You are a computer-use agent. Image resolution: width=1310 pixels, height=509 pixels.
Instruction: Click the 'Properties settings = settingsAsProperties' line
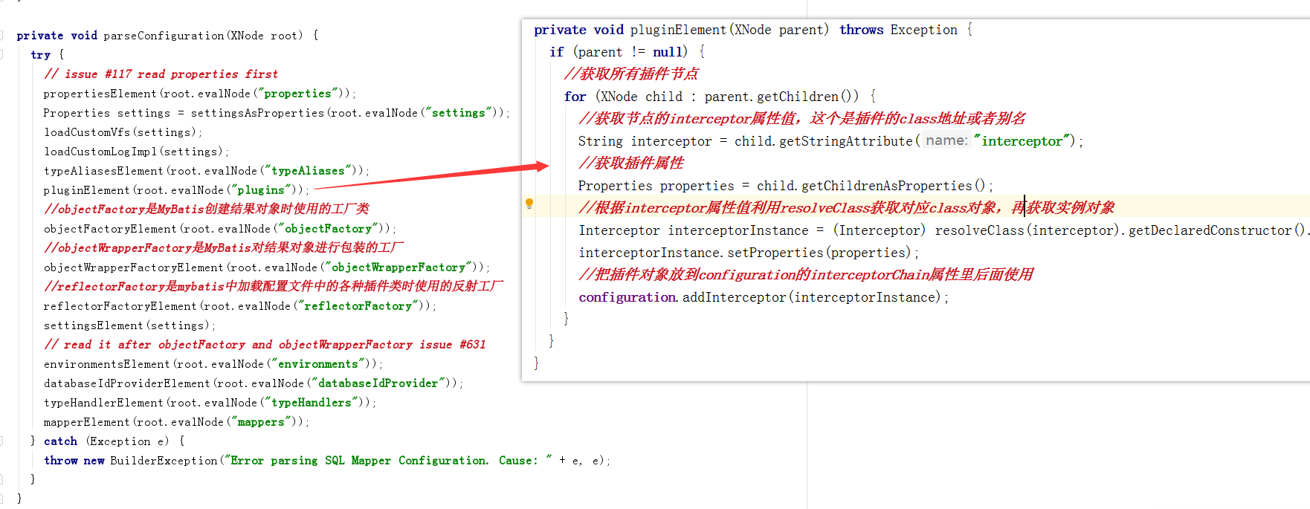click(x=277, y=113)
